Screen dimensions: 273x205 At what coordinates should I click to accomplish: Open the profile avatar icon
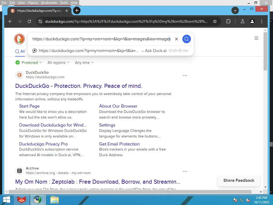[x=252, y=21]
